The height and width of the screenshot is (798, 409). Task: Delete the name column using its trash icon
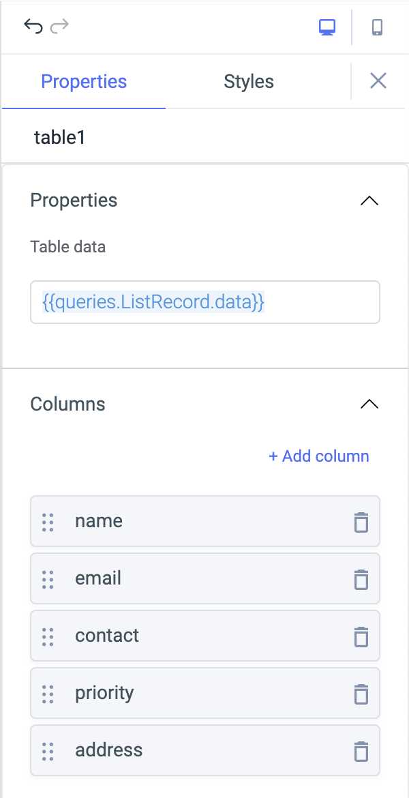(361, 521)
